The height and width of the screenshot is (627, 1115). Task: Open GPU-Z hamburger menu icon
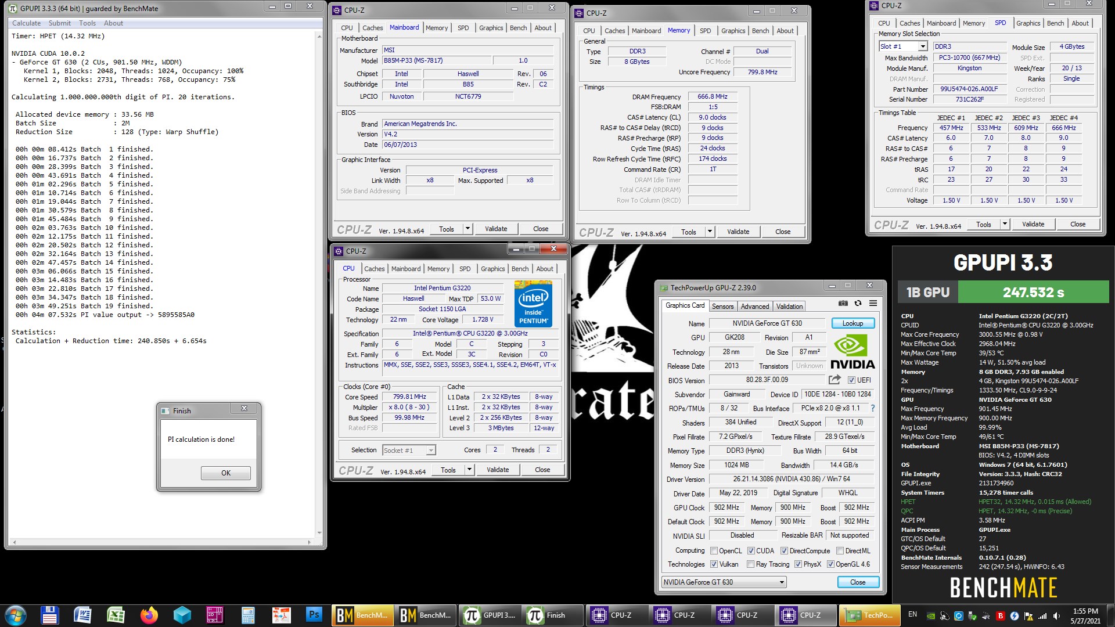click(x=873, y=303)
